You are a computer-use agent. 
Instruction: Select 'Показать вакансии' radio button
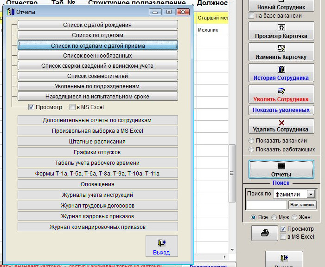[251, 141]
